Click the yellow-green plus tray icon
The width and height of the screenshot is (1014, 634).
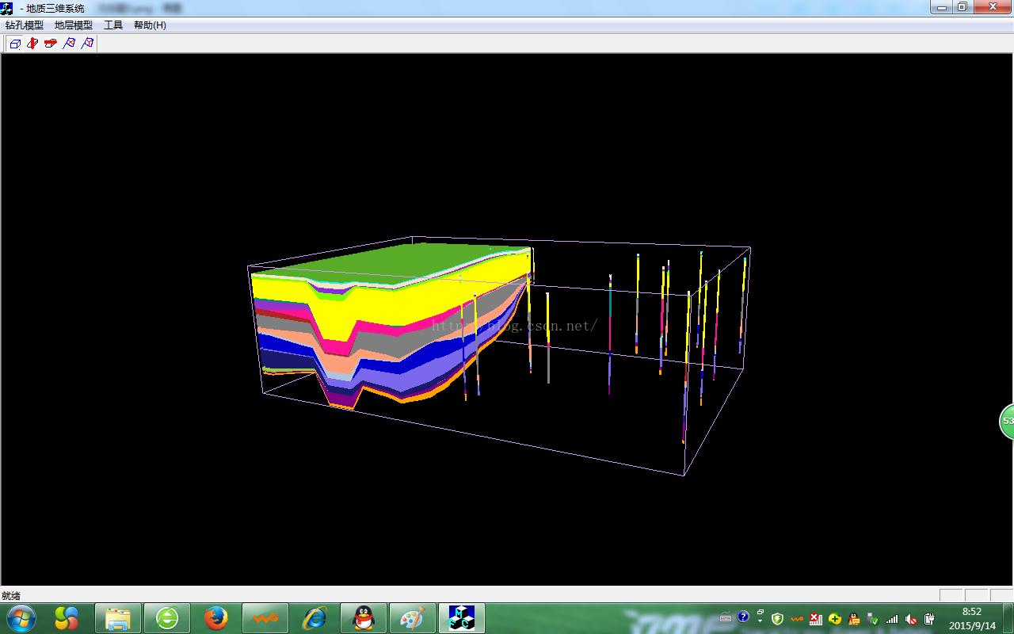click(x=834, y=619)
